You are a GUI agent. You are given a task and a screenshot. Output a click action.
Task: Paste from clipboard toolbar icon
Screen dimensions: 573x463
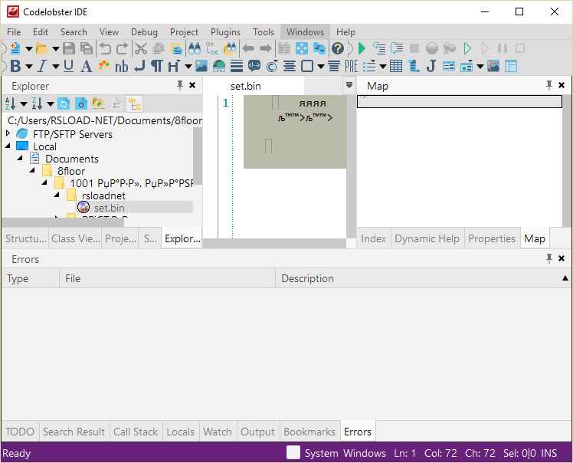click(176, 48)
